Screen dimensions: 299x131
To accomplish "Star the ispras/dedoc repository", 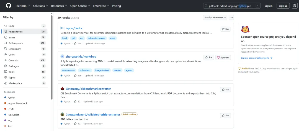I will tap(225, 29).
